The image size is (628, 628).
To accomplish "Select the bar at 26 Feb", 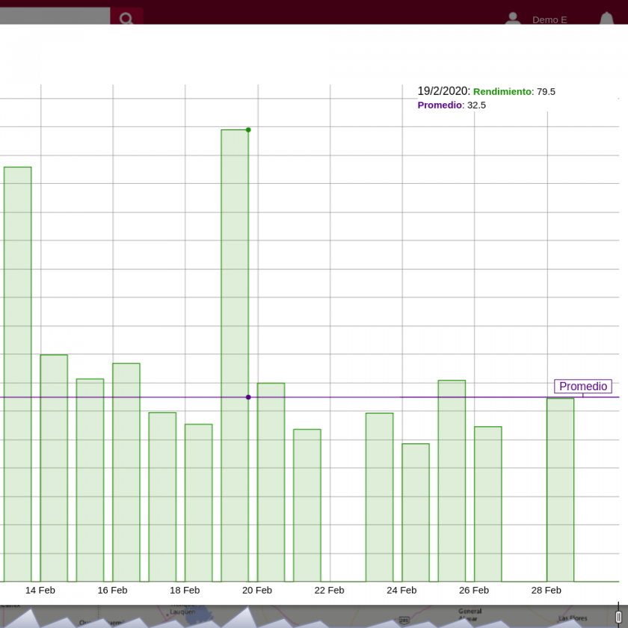I will (x=488, y=504).
